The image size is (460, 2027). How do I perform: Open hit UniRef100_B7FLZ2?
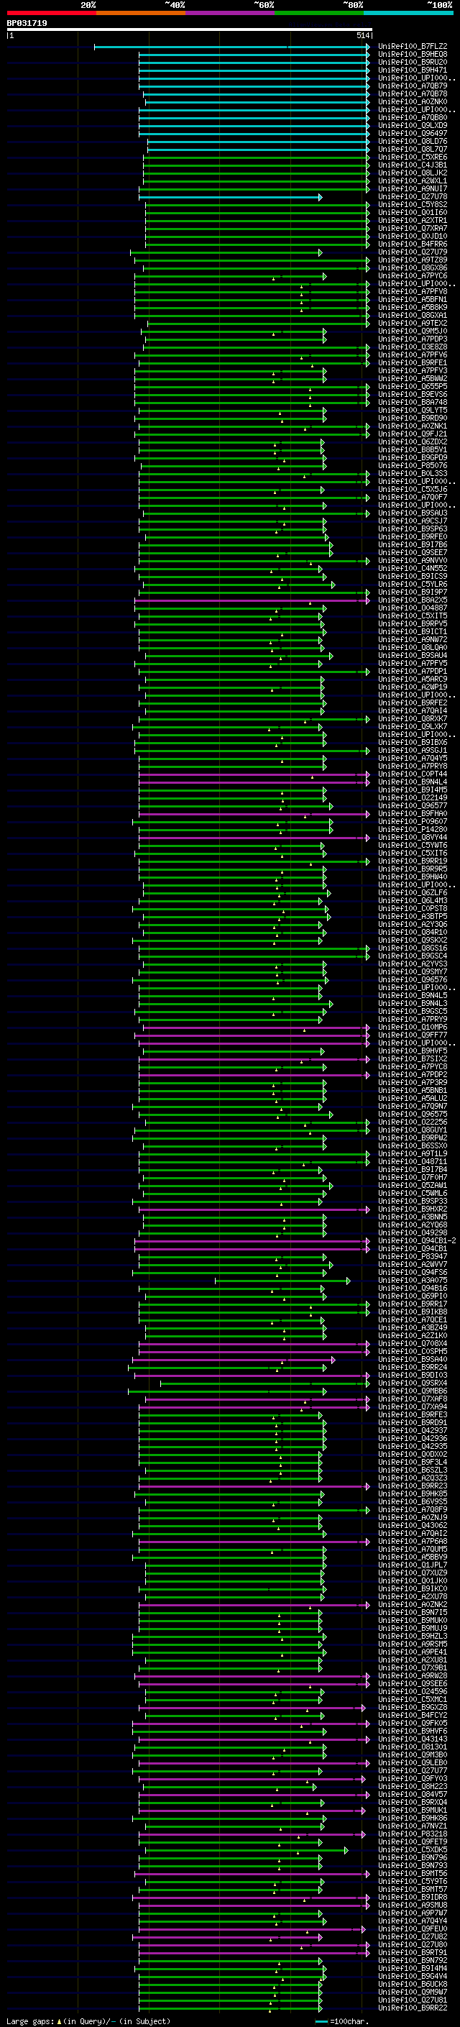(x=412, y=47)
